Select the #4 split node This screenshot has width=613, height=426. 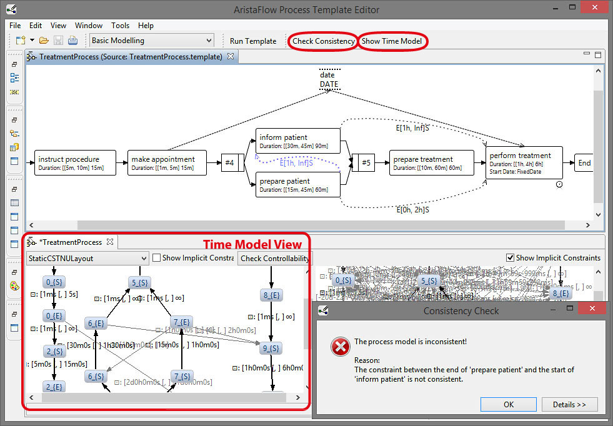coord(232,162)
